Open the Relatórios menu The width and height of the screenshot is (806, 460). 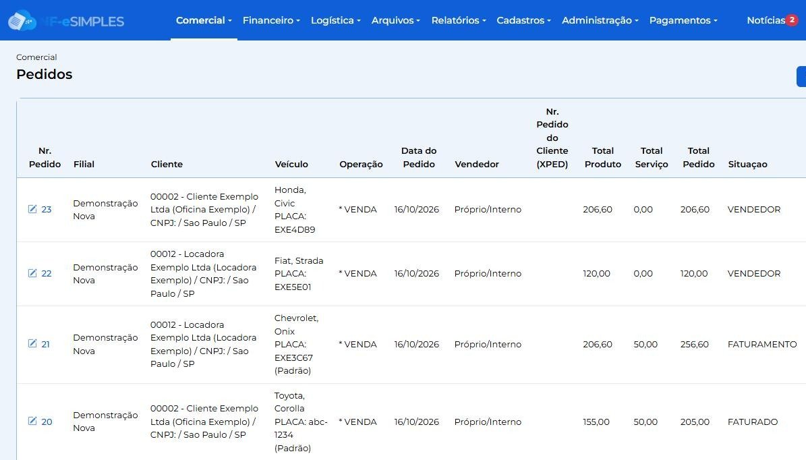[x=459, y=20]
